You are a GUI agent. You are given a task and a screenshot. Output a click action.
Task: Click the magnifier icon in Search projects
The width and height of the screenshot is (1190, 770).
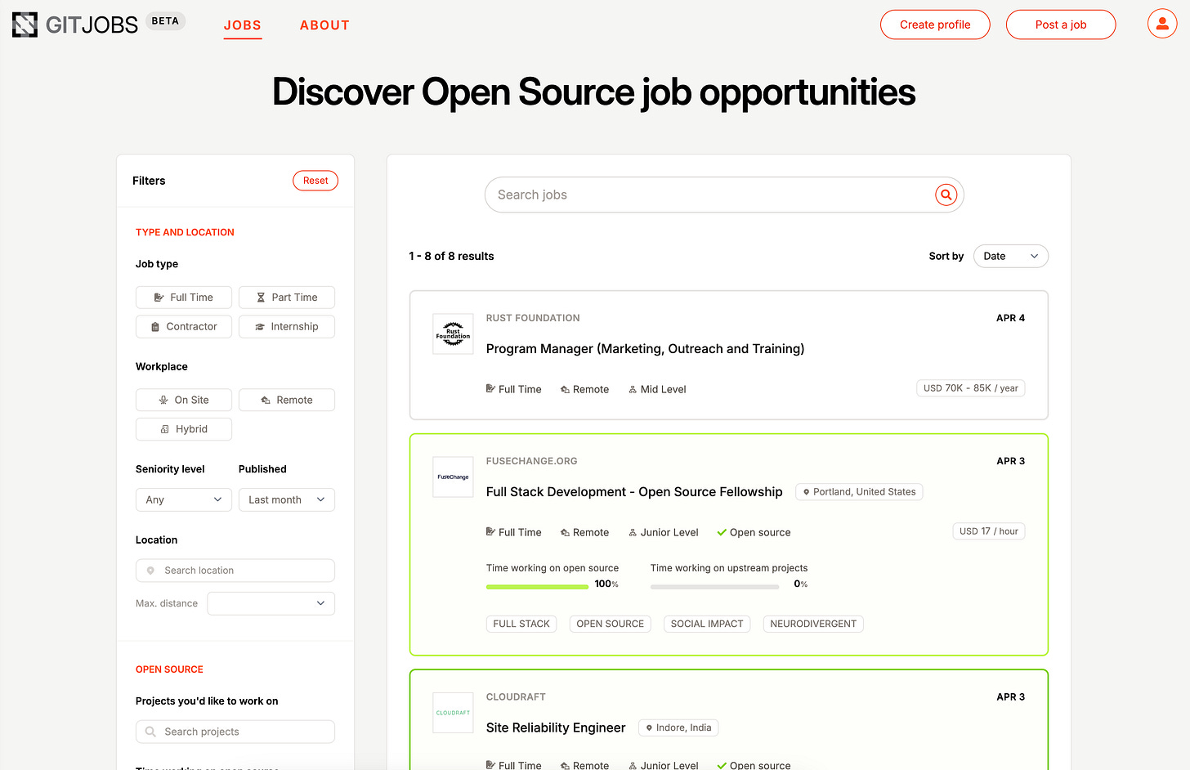click(x=150, y=732)
